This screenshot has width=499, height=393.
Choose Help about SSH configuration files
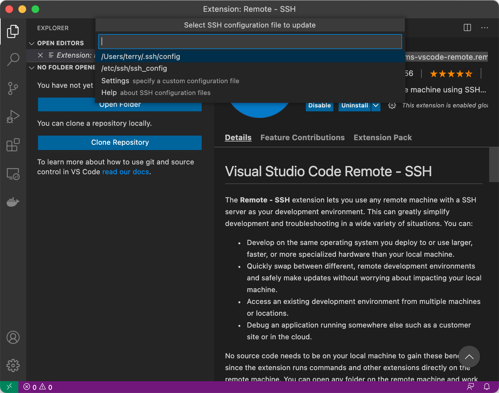tap(250, 92)
